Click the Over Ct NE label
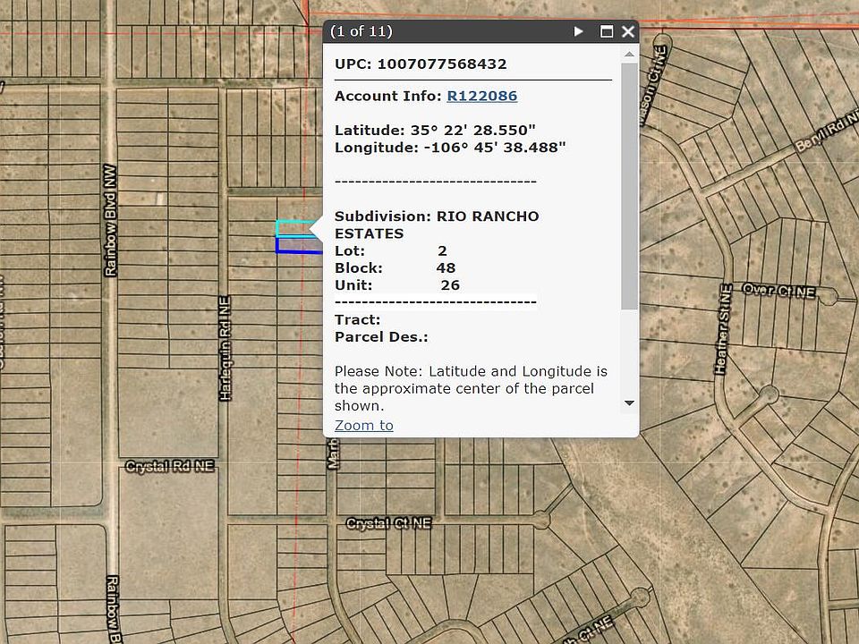 coord(779,292)
